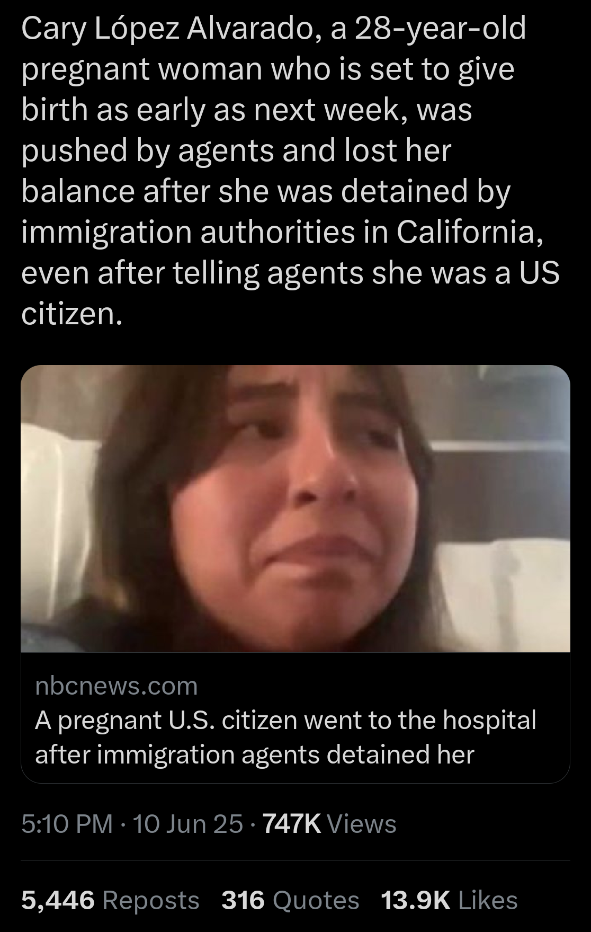Screen dimensions: 591x932
Task: Show the 316 Quotes list
Action: click(x=290, y=900)
